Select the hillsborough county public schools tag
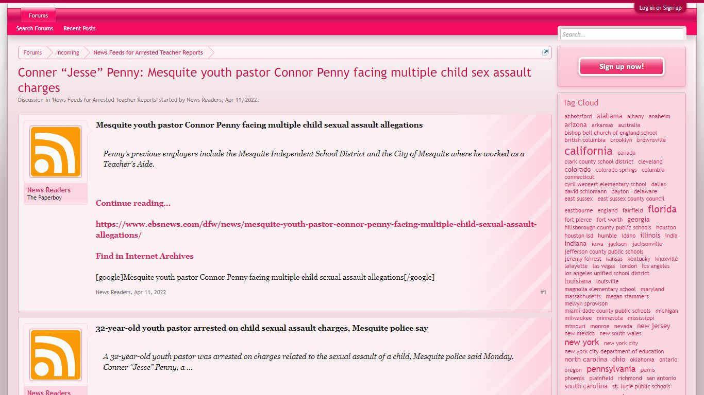Screen dimensions: 704x395 coord(608,227)
